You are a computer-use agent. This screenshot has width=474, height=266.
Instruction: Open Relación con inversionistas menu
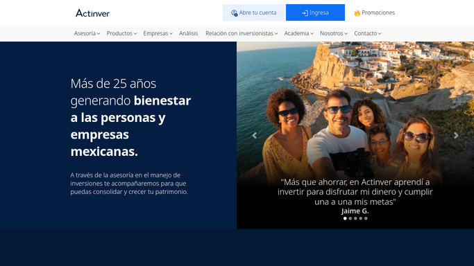(x=242, y=33)
